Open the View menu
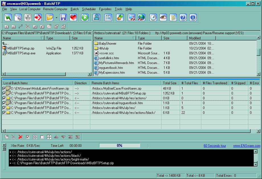The image size is (262, 179). point(13,9)
